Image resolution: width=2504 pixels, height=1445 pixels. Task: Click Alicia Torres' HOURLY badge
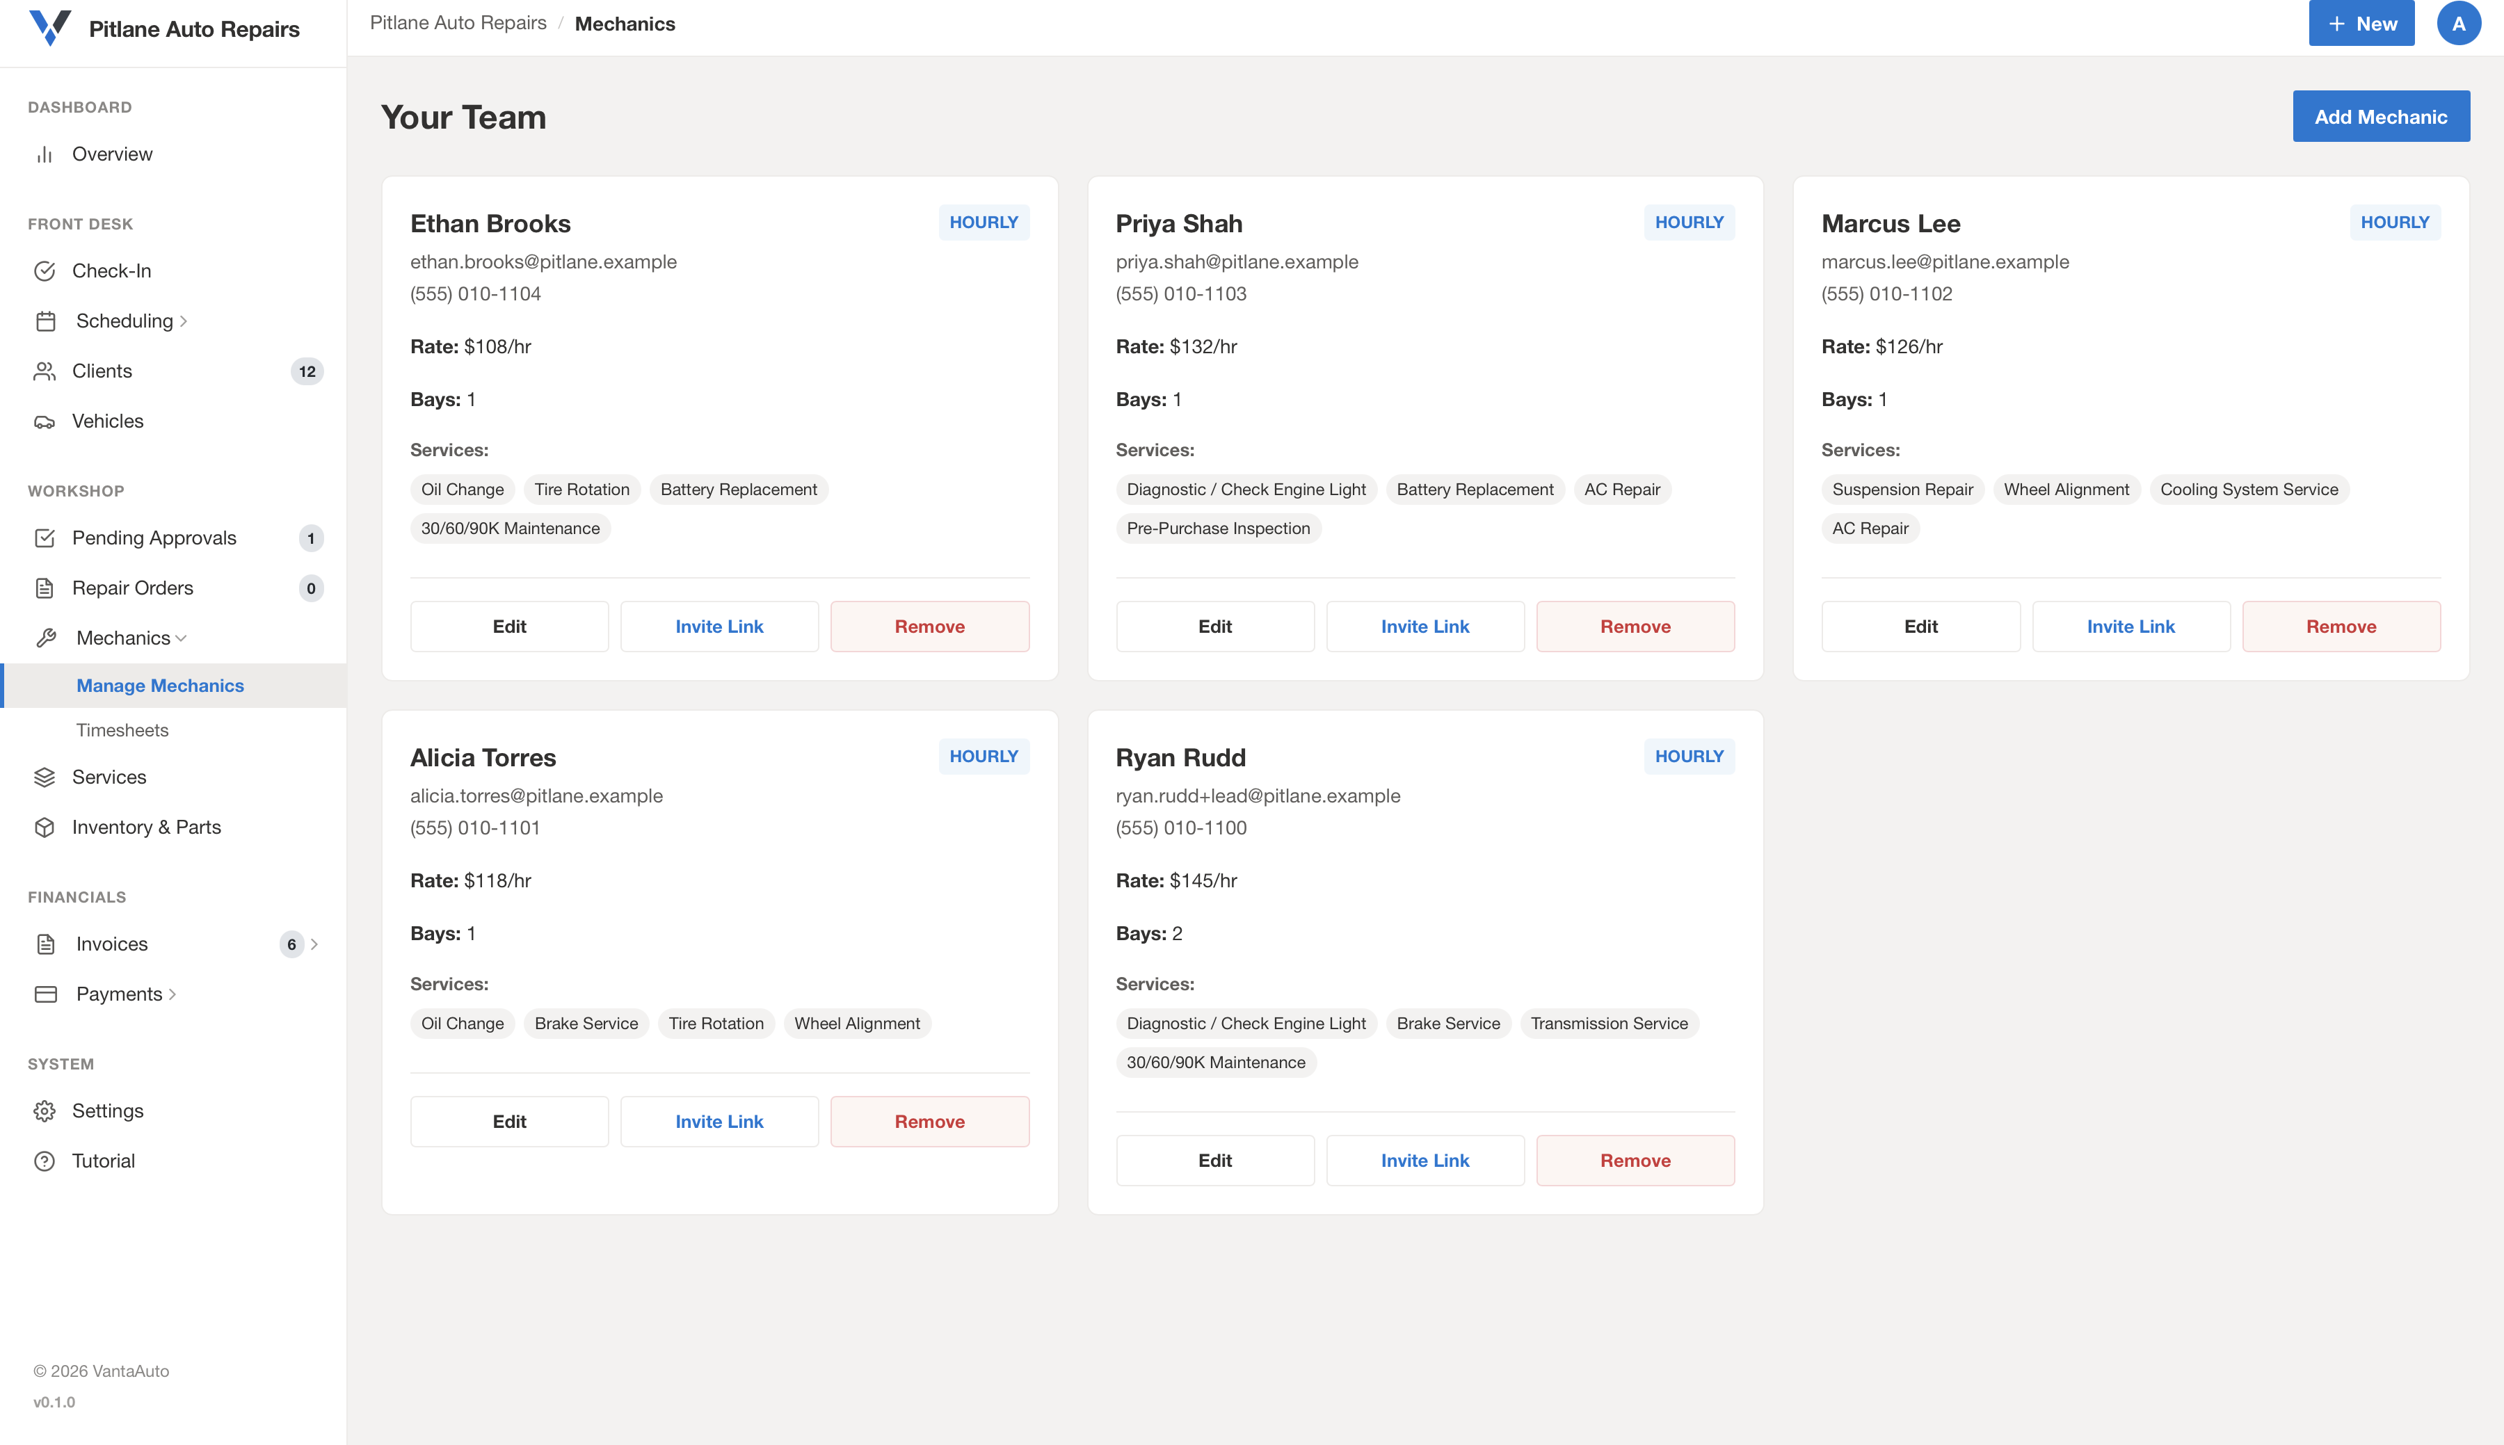pos(984,757)
